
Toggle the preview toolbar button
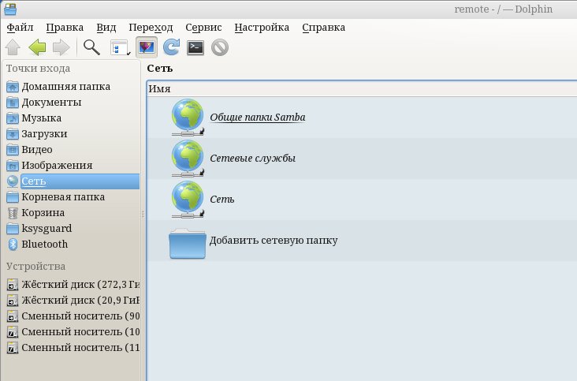coord(147,47)
